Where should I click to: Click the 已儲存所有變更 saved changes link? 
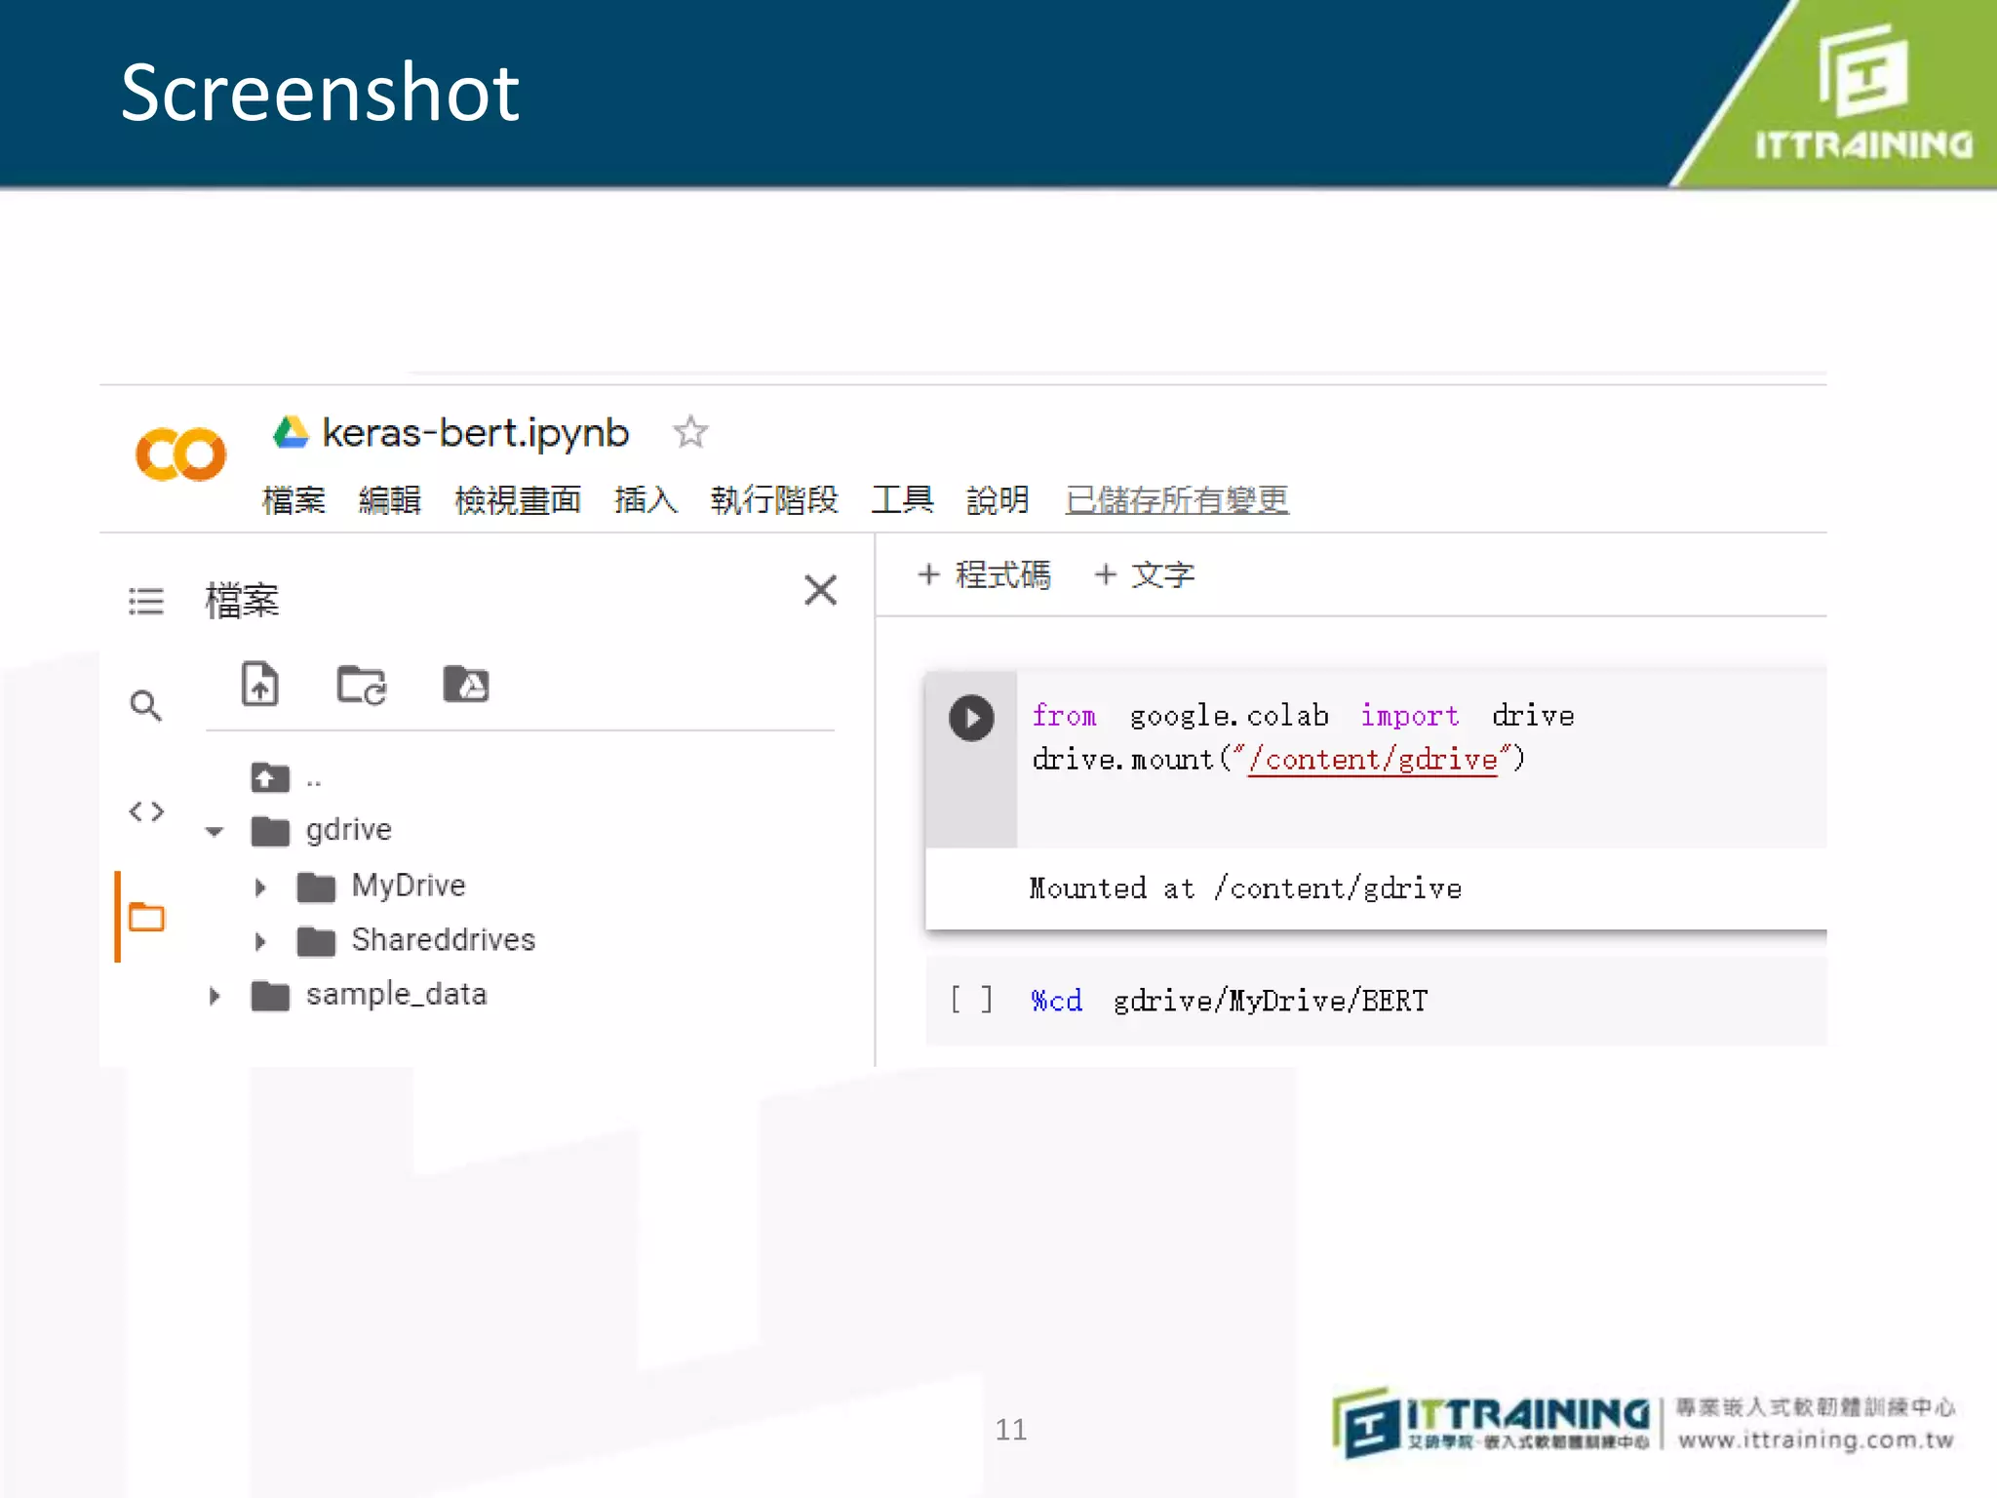(1176, 500)
